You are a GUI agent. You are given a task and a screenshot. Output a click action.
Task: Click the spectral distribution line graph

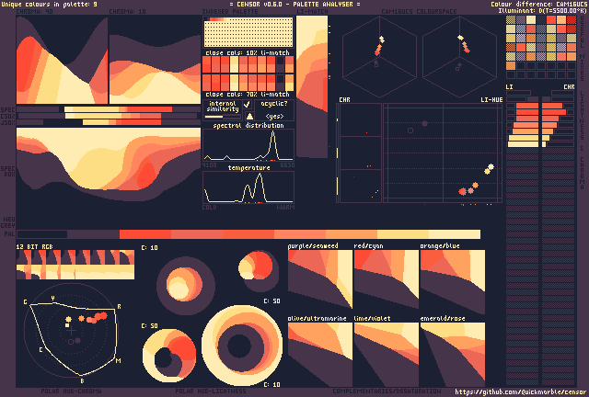pos(248,145)
